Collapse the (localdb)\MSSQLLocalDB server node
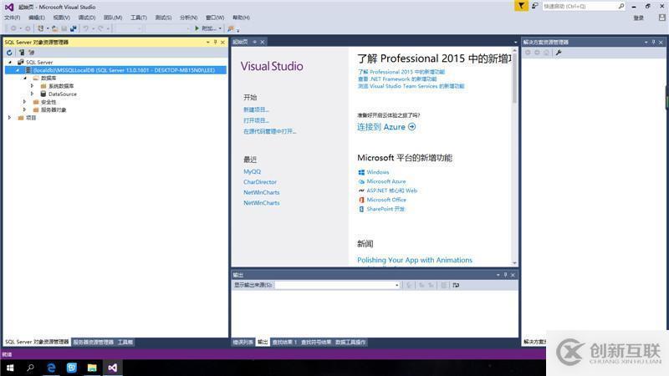Screen dimensions: 669x376 point(18,70)
